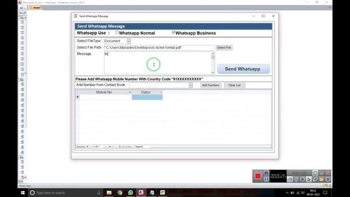This screenshot has width=350, height=197.
Task: Open Chrome from the taskbar
Action: pos(120,193)
